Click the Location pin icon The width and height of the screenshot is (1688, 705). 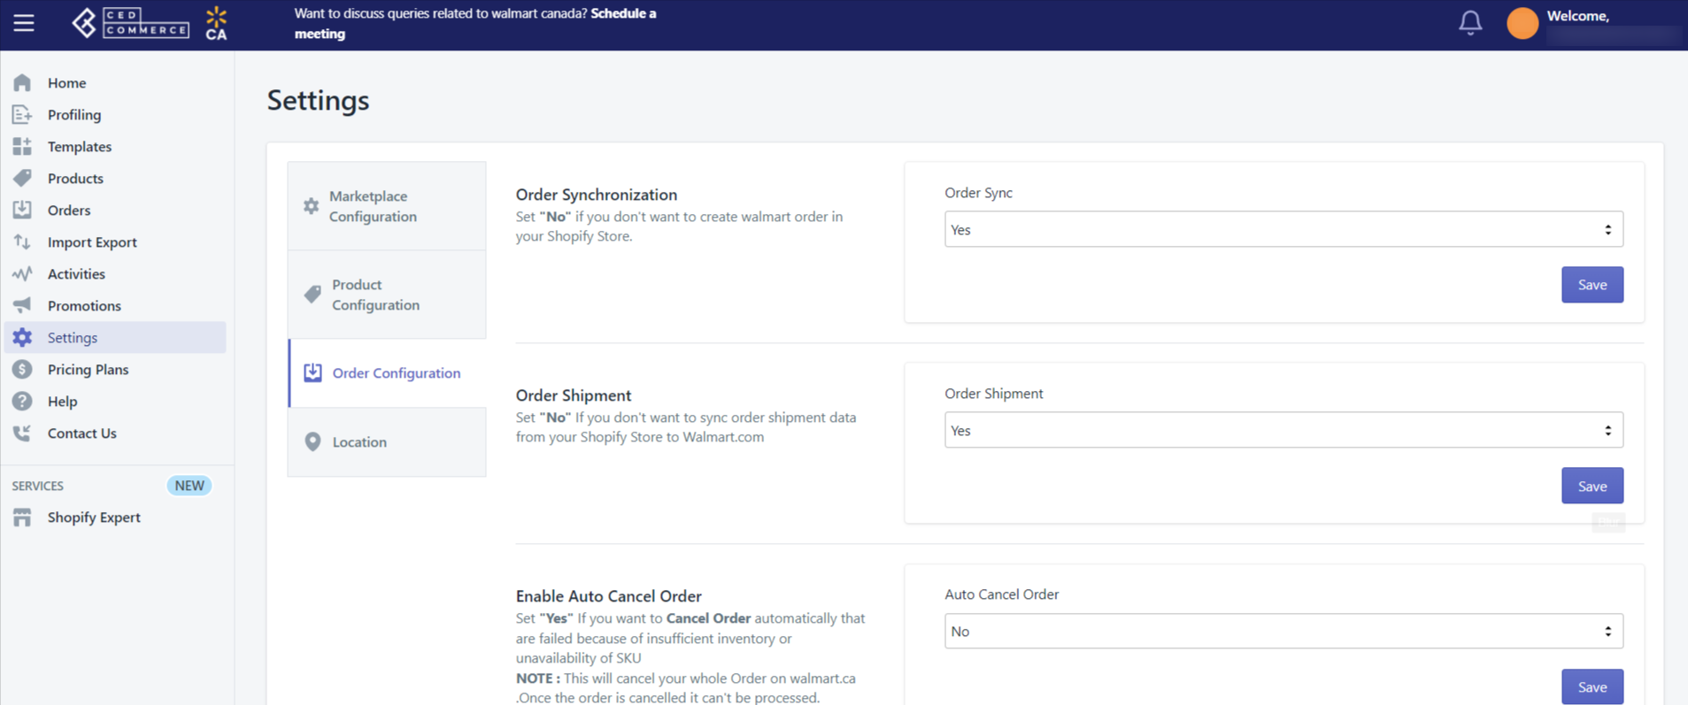(312, 441)
